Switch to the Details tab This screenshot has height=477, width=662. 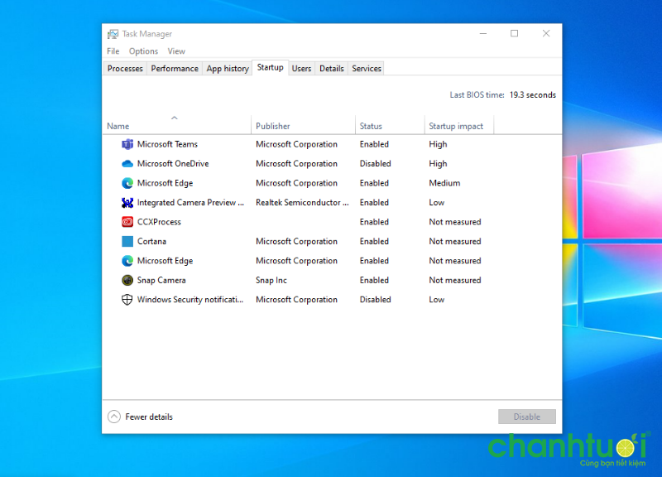(332, 69)
